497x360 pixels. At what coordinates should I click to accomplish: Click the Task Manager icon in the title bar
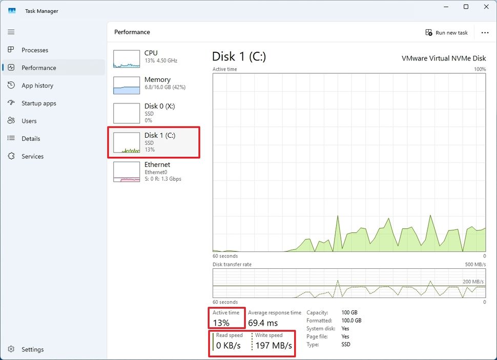tap(11, 10)
